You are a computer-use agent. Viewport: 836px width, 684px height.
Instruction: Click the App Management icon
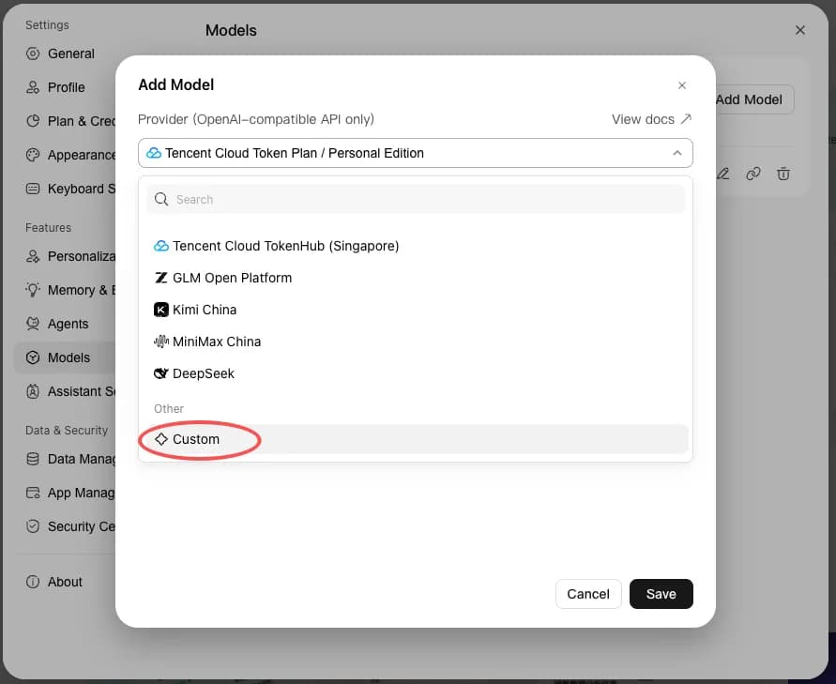[33, 493]
